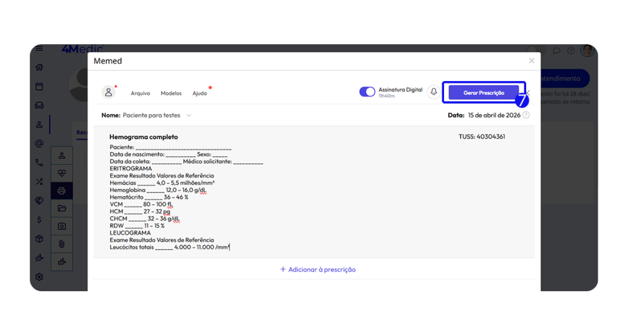Click Adicionar à prescrição link
Viewport: 628px width, 336px height.
point(318,269)
